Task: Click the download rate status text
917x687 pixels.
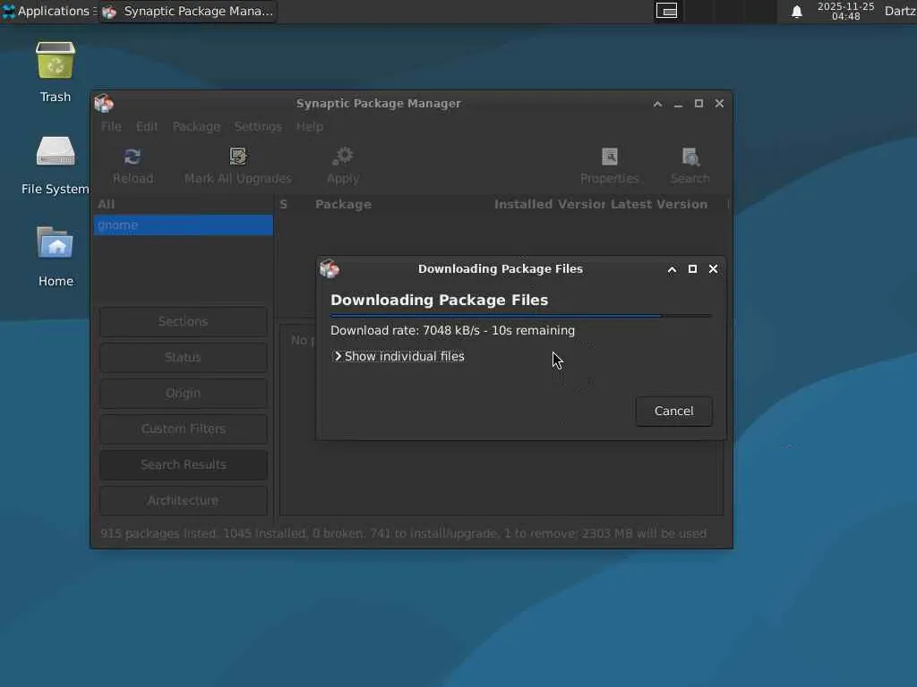Action: [452, 331]
